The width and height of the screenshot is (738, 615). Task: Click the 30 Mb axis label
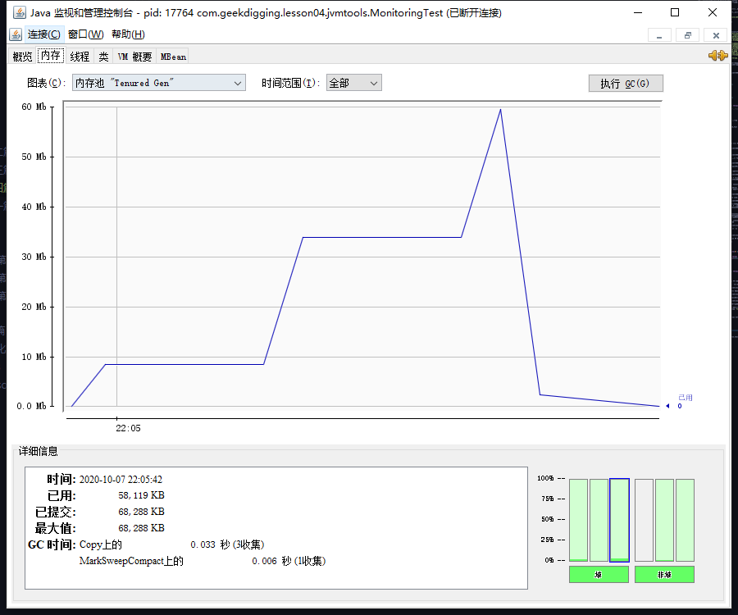coord(34,257)
